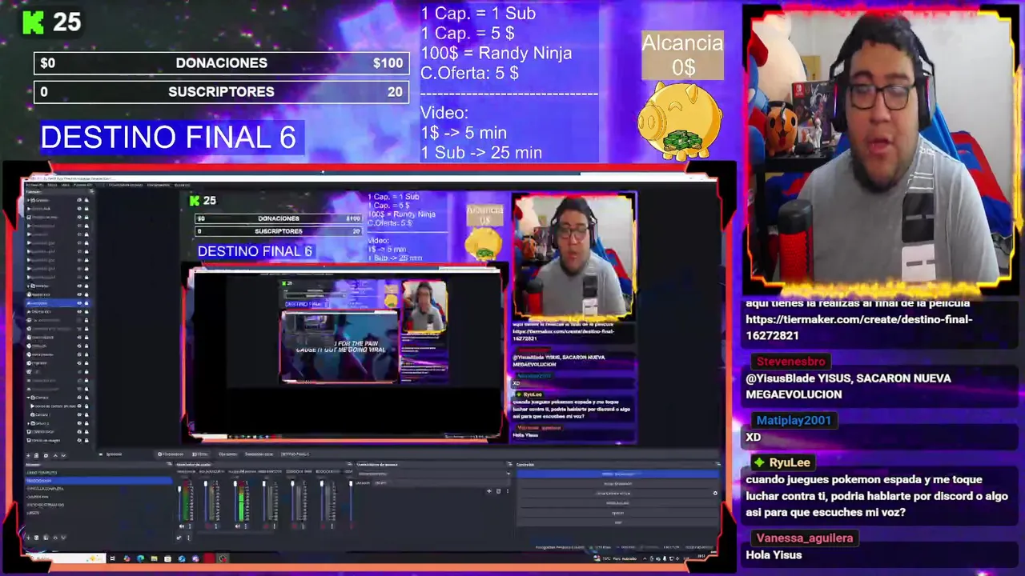The image size is (1025, 576).
Task: Open Microsoft Edge in the taskbar
Action: point(140,558)
